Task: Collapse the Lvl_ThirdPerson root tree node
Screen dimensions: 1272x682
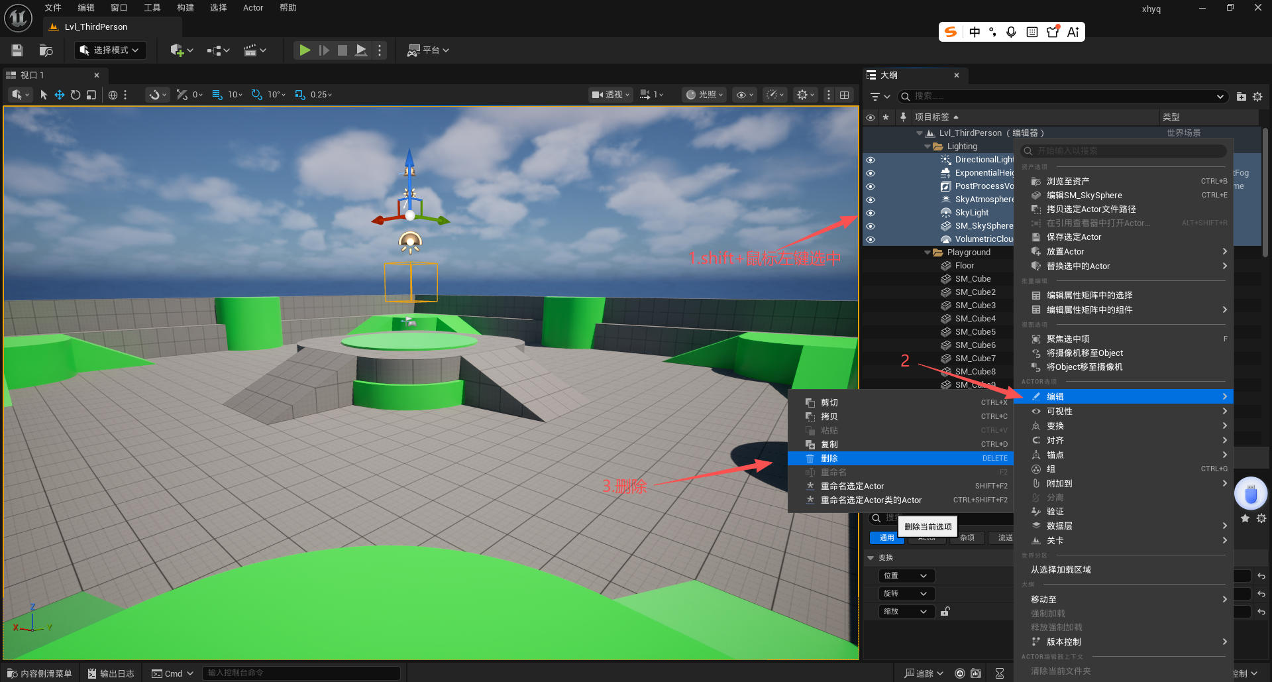Action: pyautogui.click(x=920, y=133)
